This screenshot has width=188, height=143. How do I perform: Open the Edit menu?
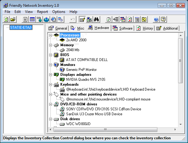click(18, 12)
